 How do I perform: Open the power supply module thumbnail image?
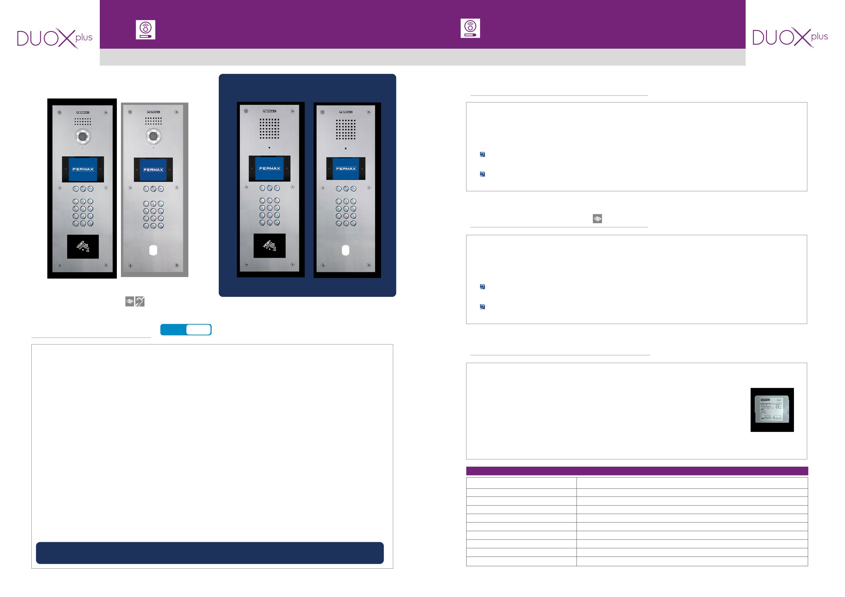[772, 409]
